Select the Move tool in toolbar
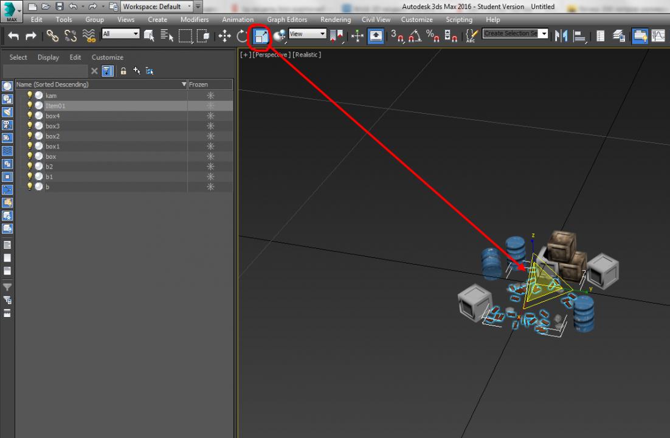The height and width of the screenshot is (438, 670). [x=224, y=36]
